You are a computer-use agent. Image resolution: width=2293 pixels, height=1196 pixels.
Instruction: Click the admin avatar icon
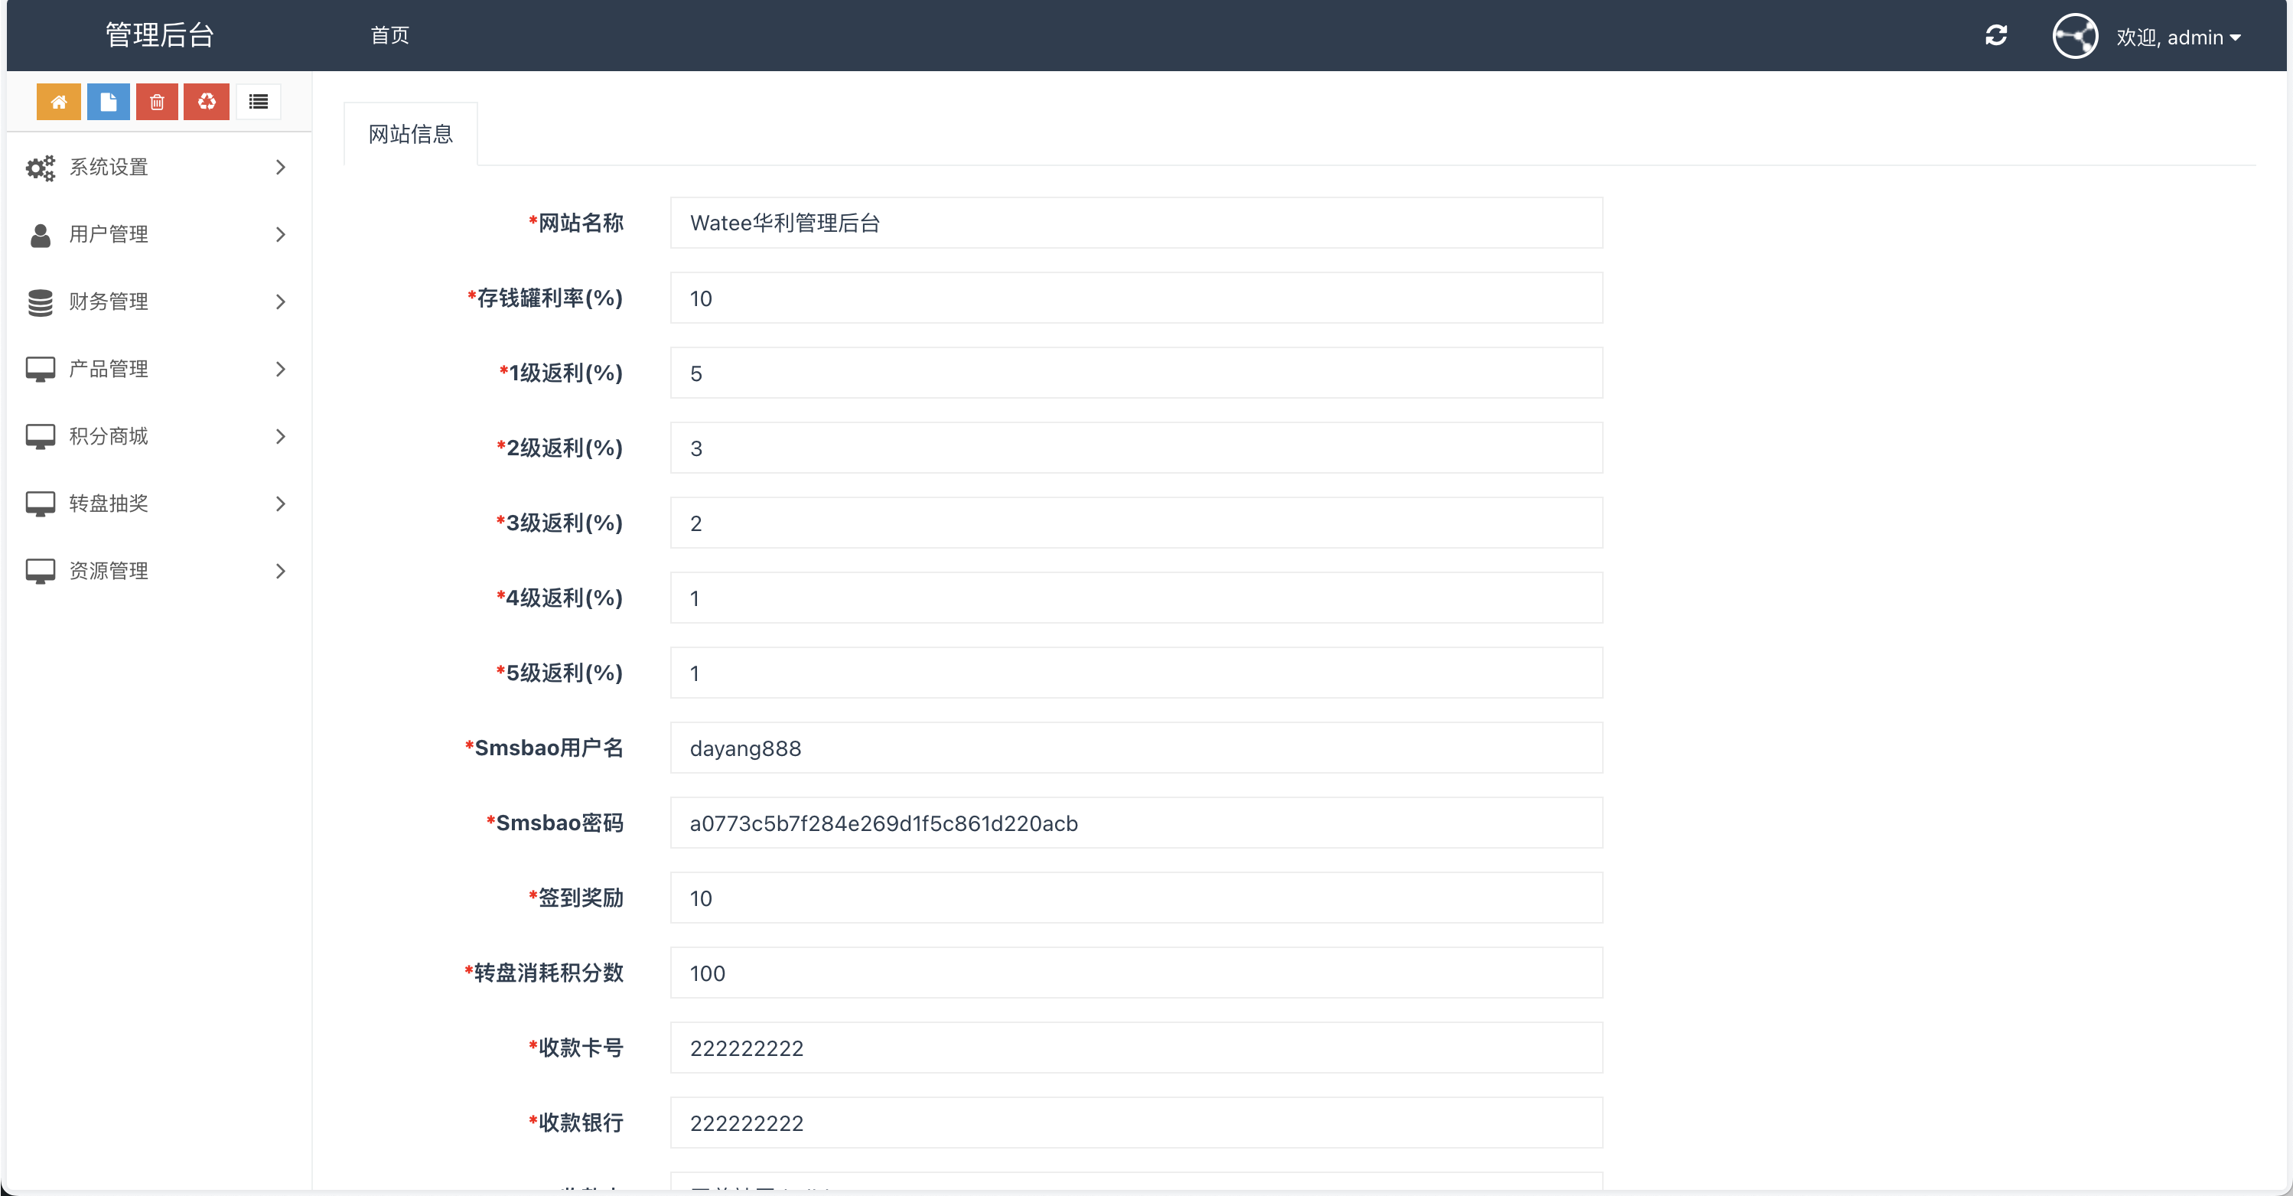click(2075, 37)
